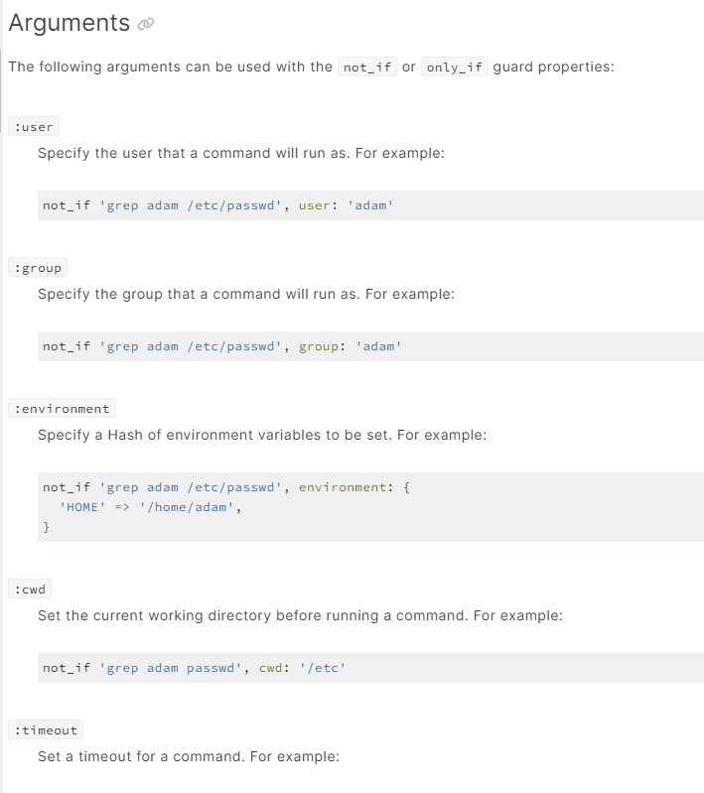
Task: Click the 'Set a timeout for a command' text
Action: pos(189,756)
